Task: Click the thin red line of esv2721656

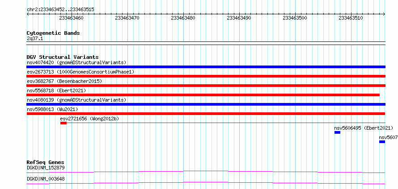Action: point(226,123)
